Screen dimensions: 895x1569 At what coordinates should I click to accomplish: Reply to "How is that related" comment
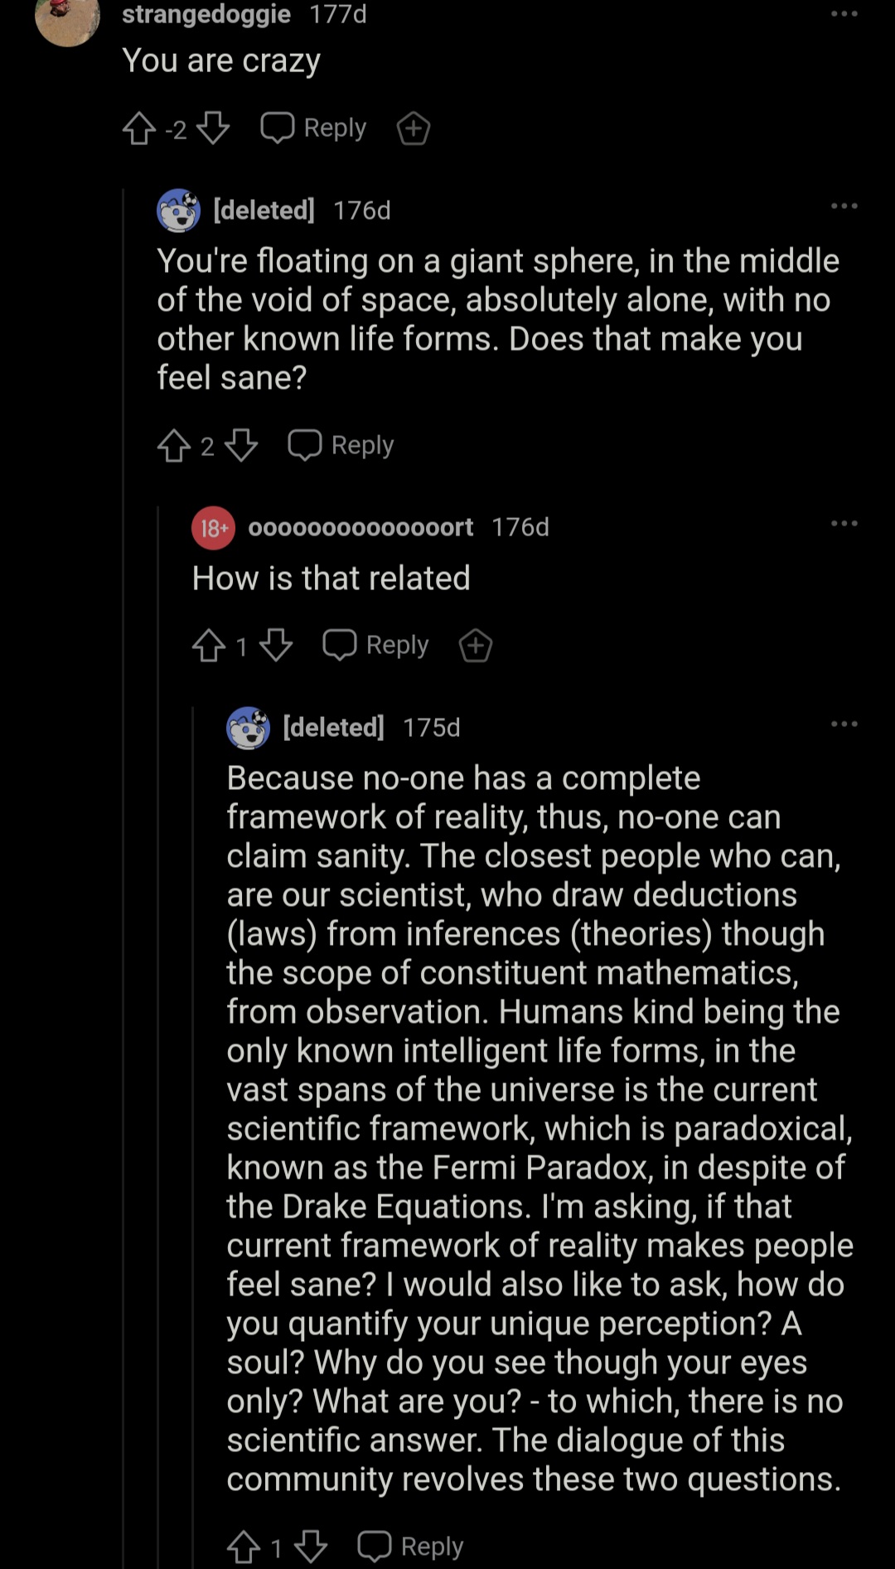coord(375,645)
